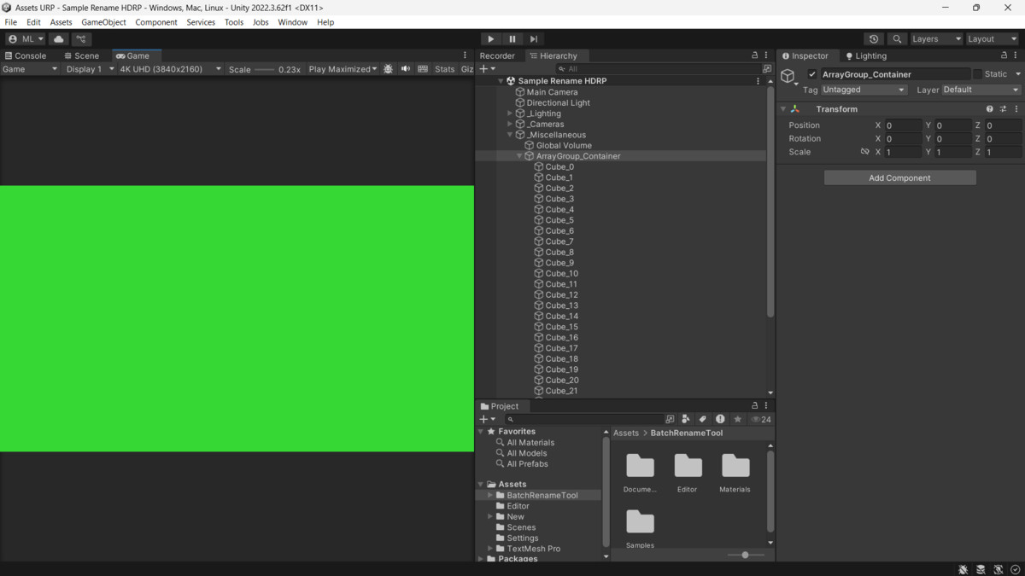Toggle VSync using the monitor icon

[x=423, y=69]
